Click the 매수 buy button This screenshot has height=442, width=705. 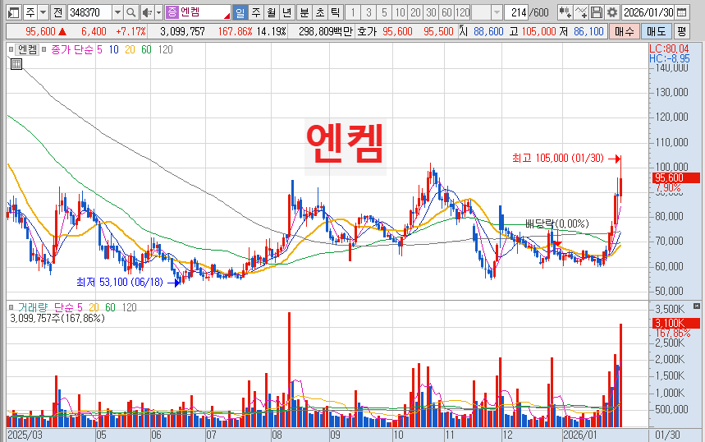click(x=624, y=31)
